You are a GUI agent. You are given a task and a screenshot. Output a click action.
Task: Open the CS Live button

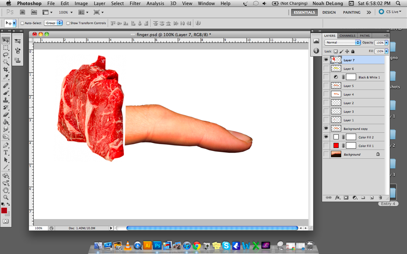(x=390, y=12)
